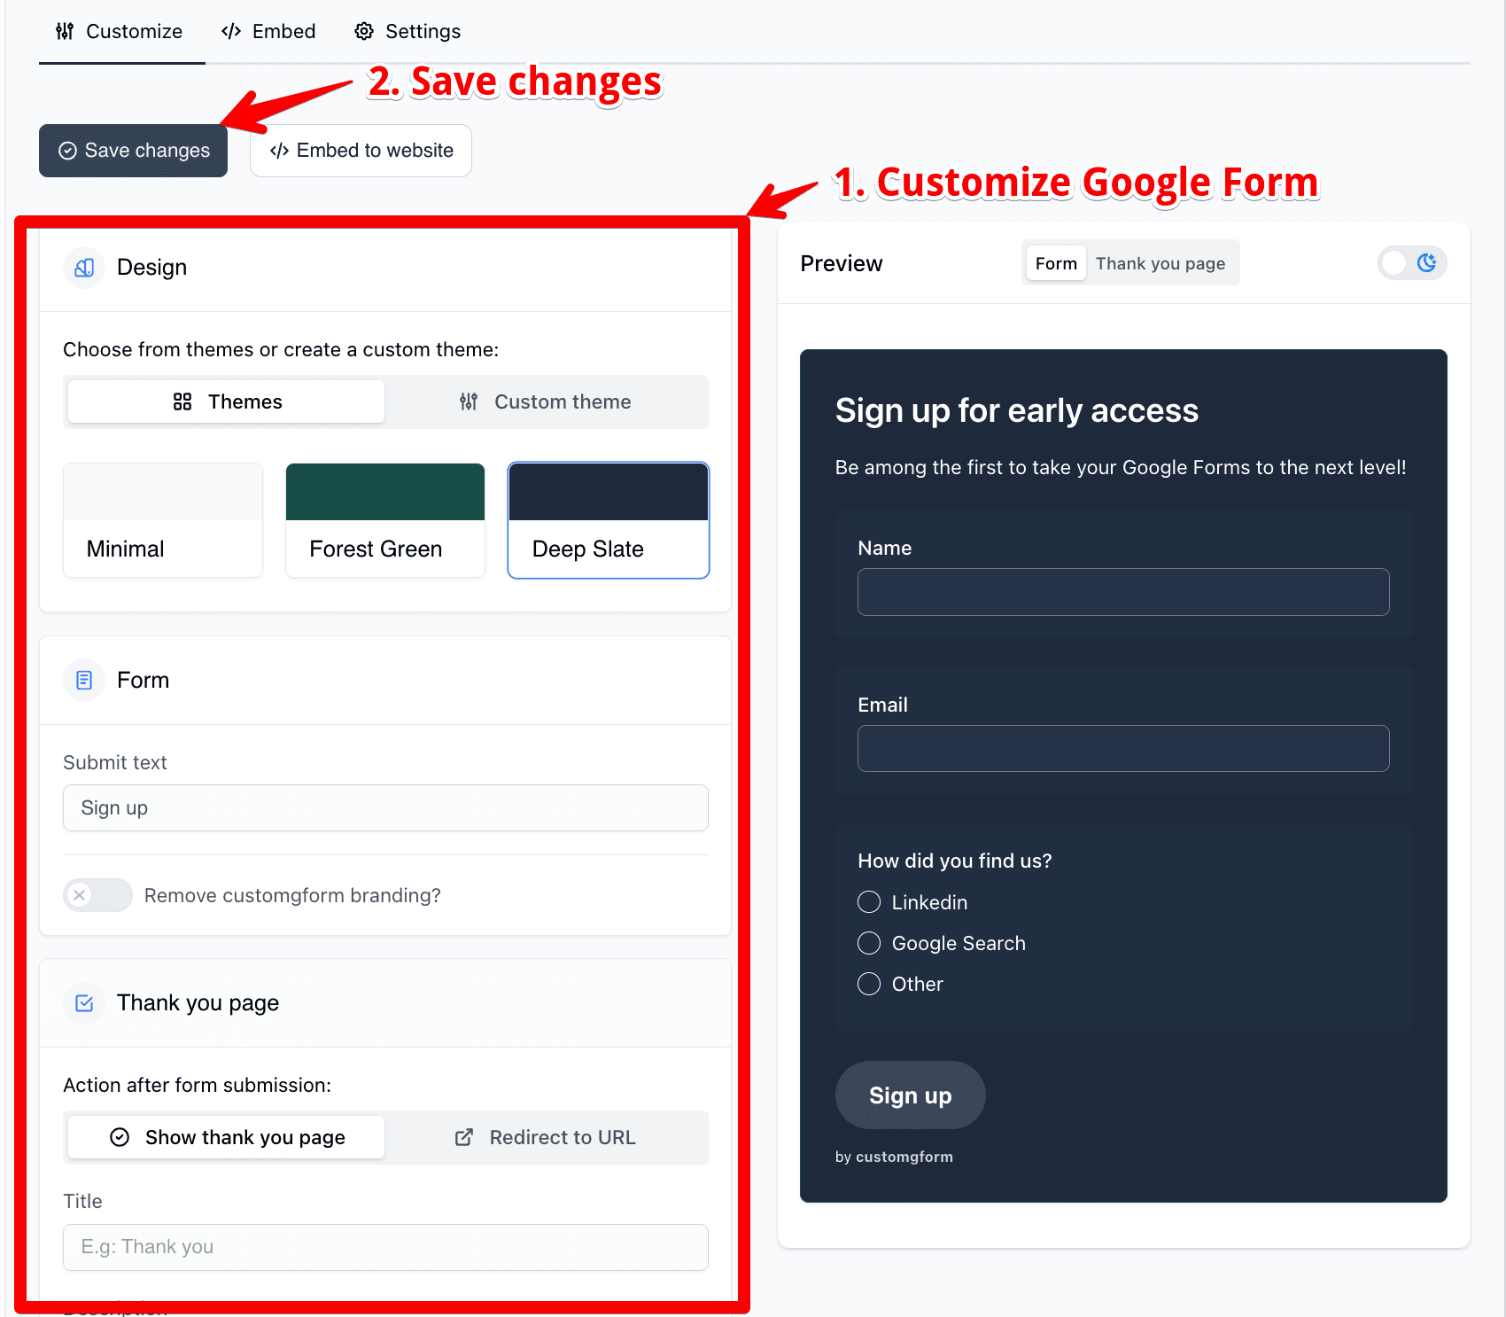
Task: Click the Design section palette icon
Action: coord(84,268)
